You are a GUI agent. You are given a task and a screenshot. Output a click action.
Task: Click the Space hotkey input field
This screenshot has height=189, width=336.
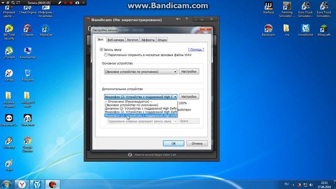pos(189,121)
